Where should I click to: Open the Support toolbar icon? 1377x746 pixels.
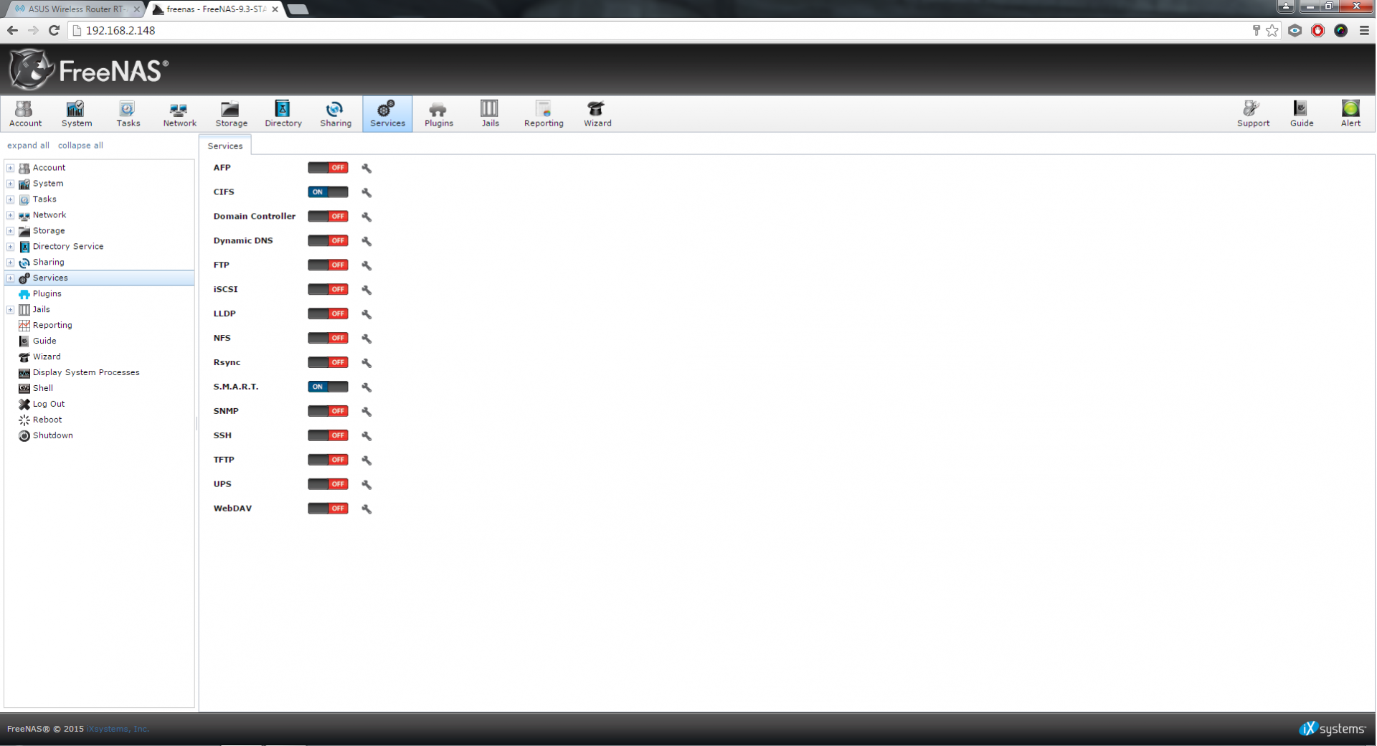(x=1252, y=114)
